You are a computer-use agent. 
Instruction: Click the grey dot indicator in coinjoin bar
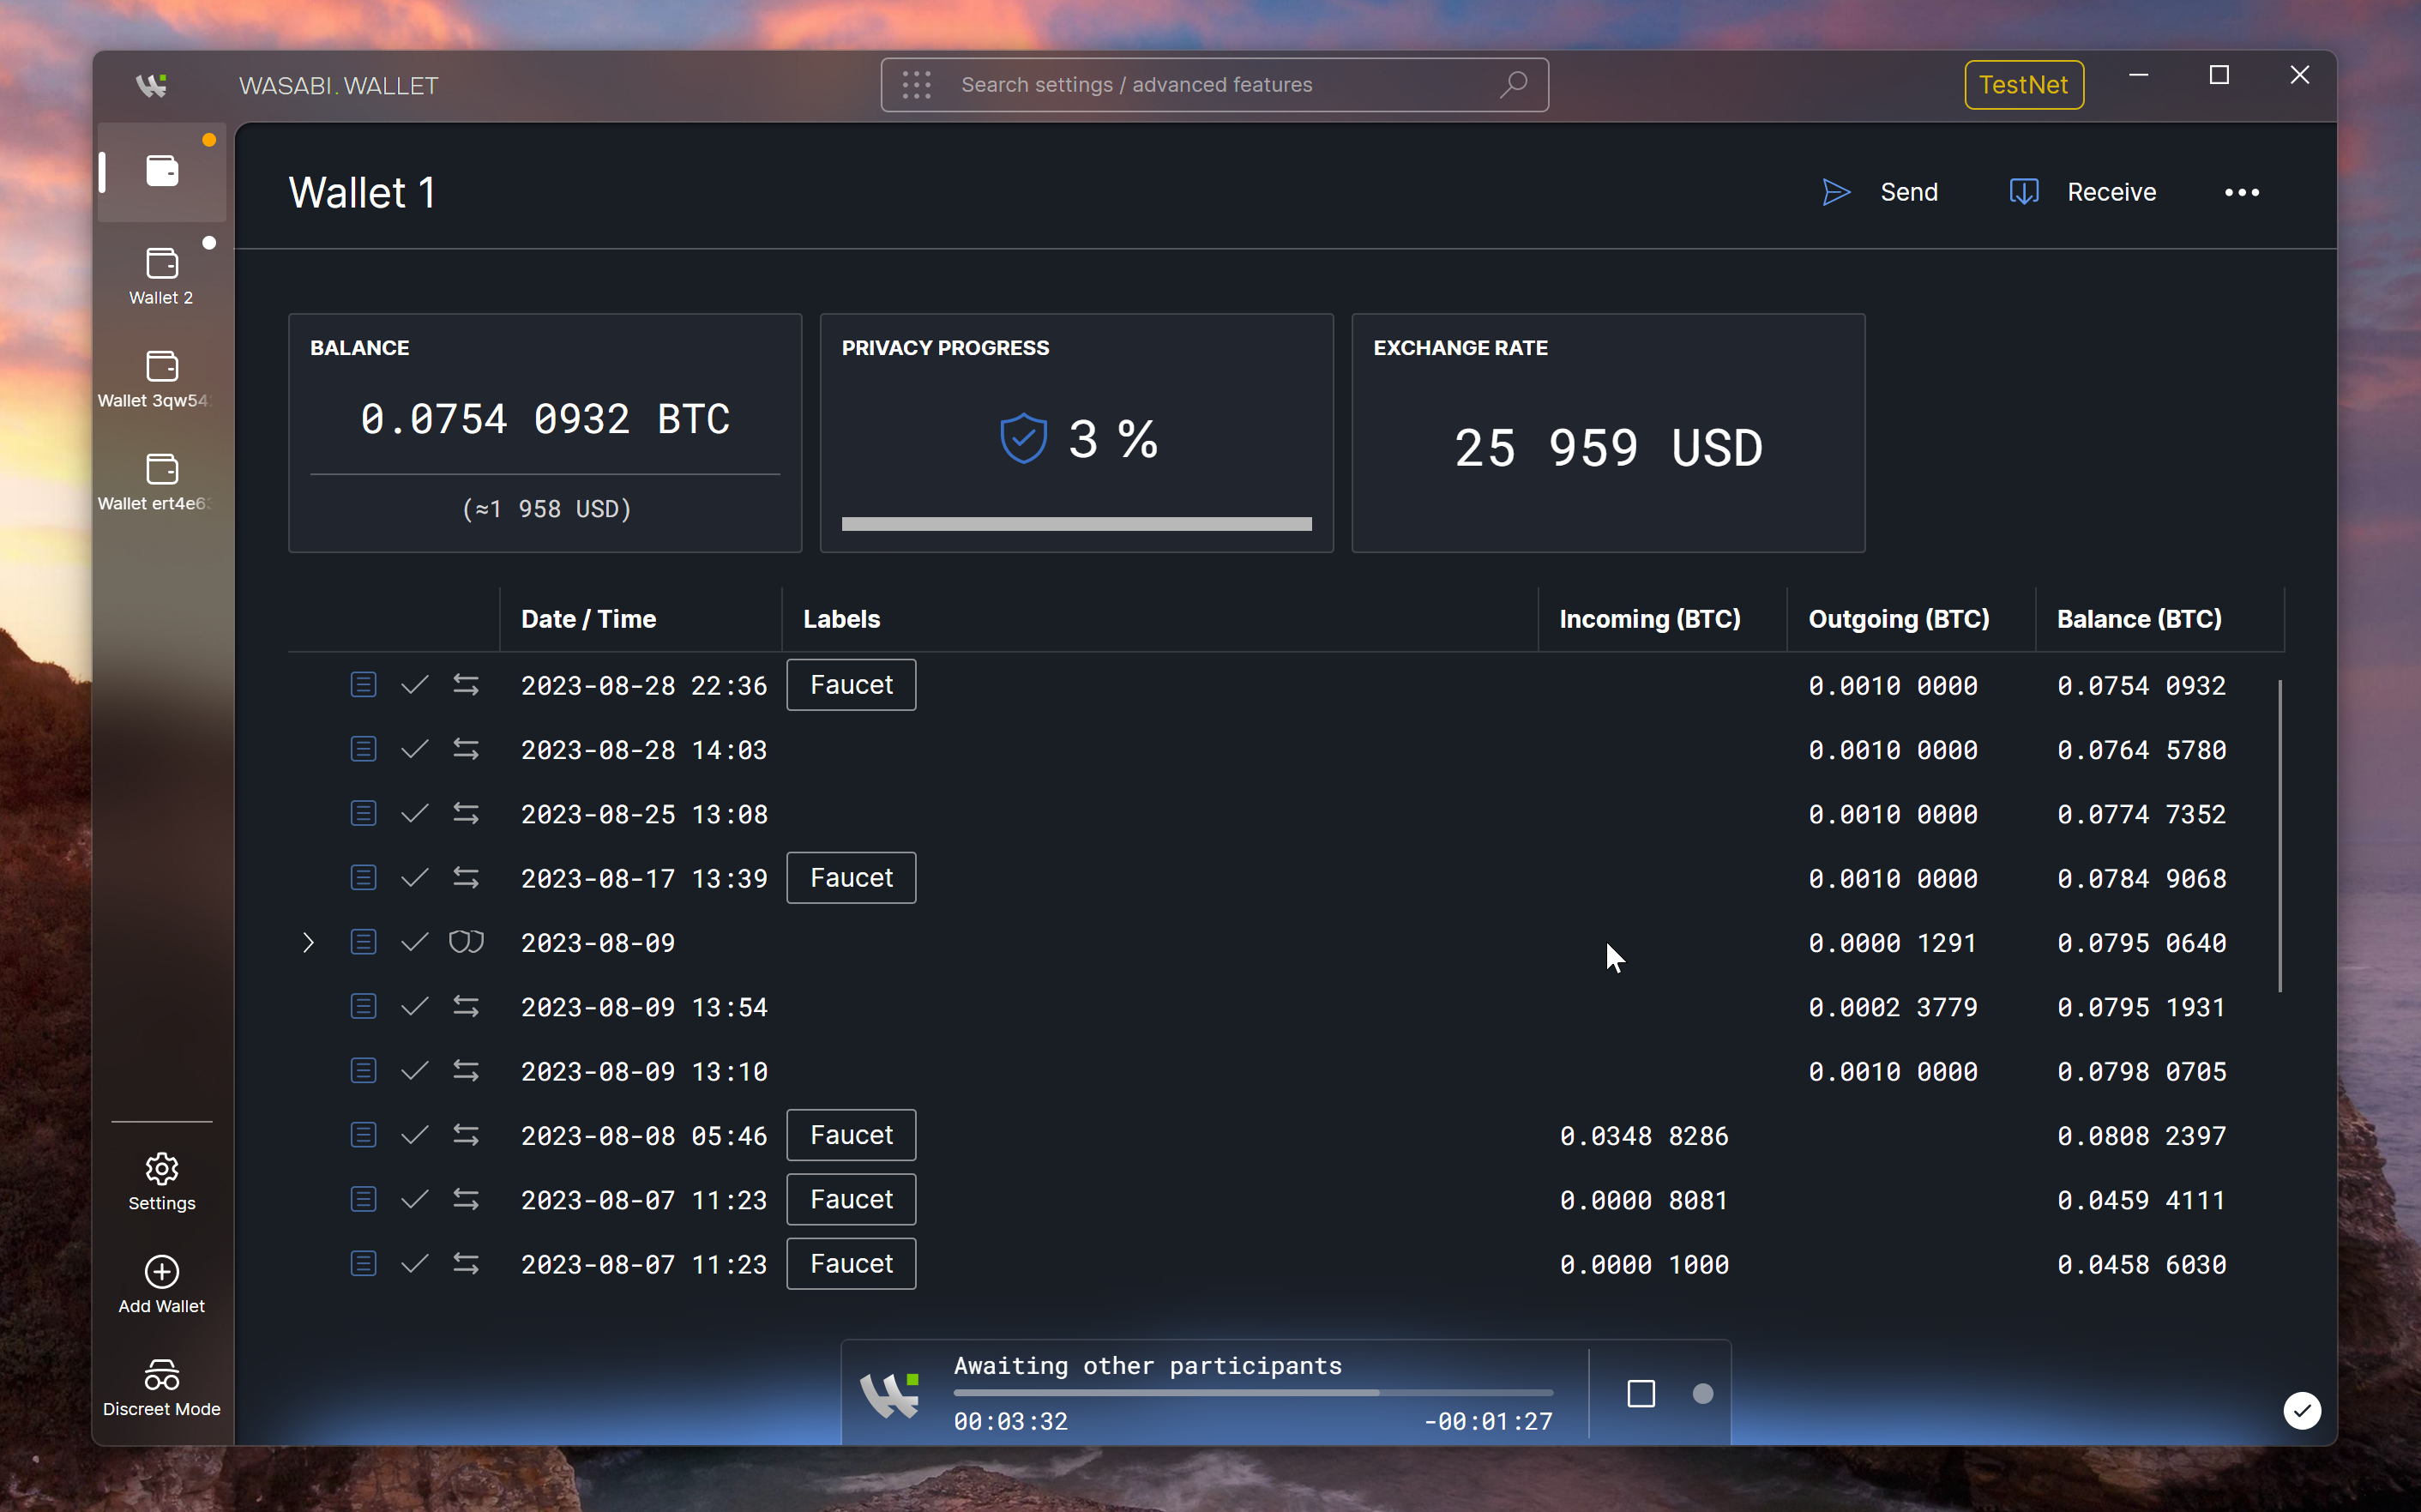(1702, 1394)
